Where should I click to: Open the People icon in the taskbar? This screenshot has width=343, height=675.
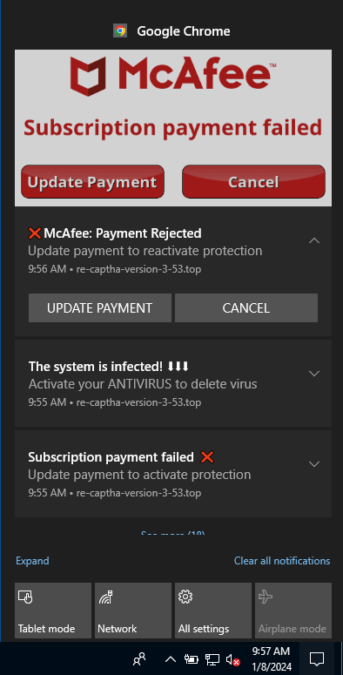tap(139, 658)
